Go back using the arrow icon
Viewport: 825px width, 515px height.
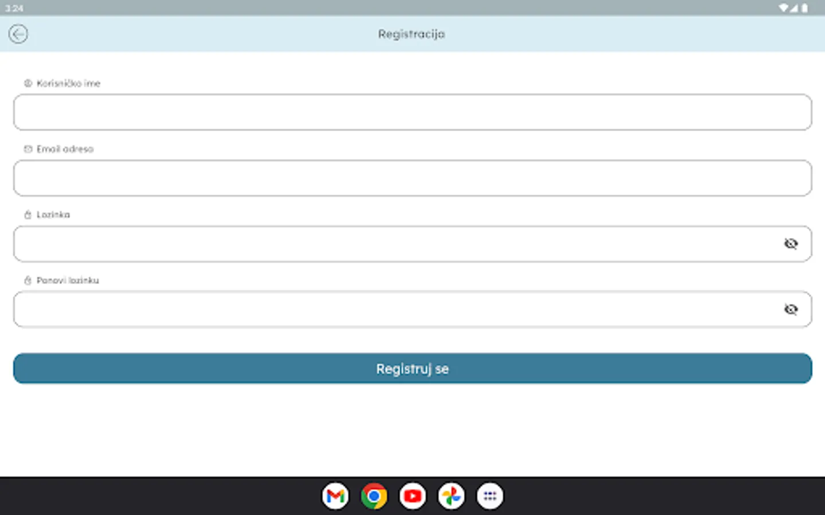[18, 34]
